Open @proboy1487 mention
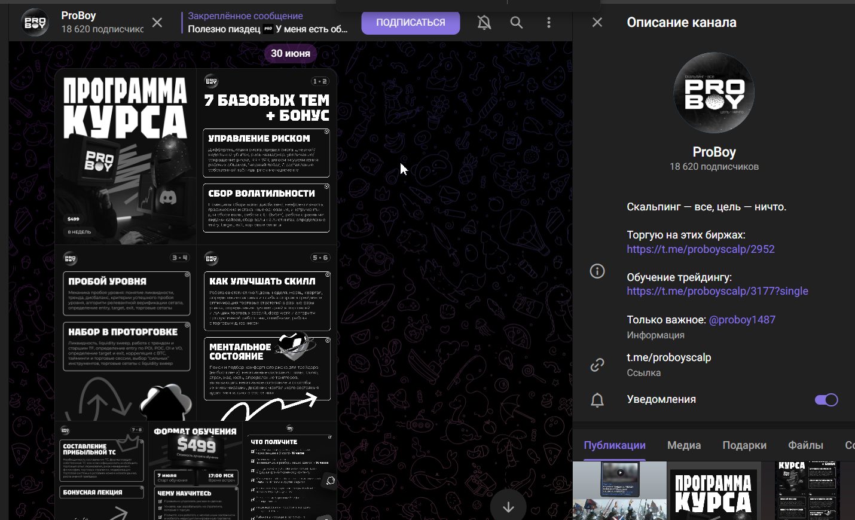 tap(742, 320)
